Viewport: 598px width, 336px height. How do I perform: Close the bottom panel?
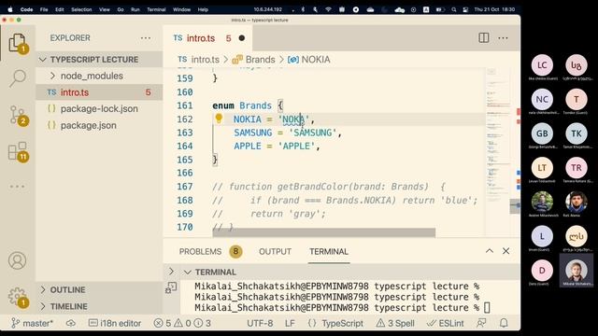point(506,251)
